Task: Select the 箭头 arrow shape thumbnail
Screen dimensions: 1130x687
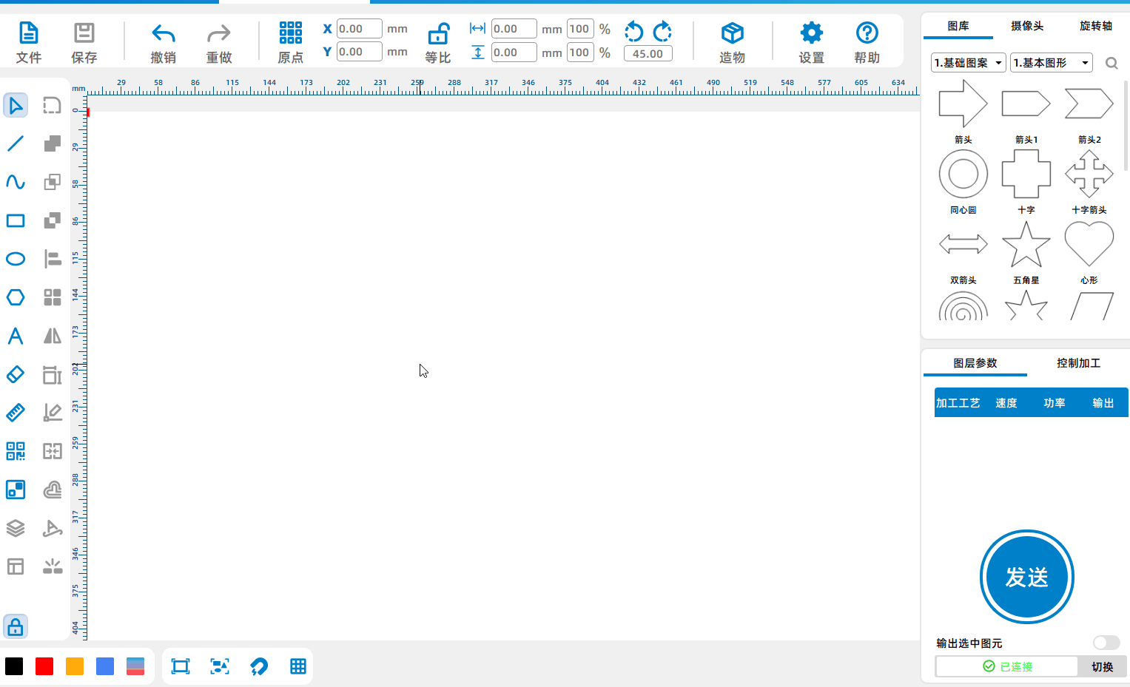Action: coord(963,104)
